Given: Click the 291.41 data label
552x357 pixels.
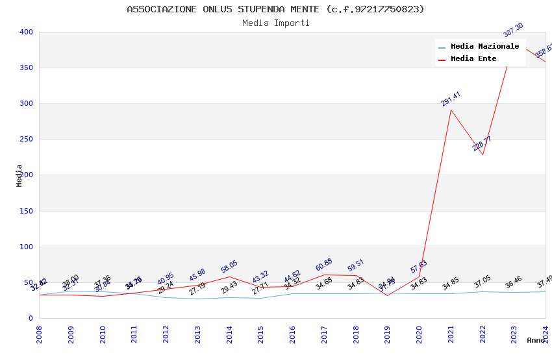Looking at the screenshot, I should pyautogui.click(x=451, y=99).
